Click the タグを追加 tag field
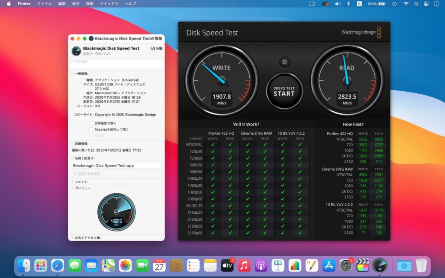 click(x=116, y=63)
